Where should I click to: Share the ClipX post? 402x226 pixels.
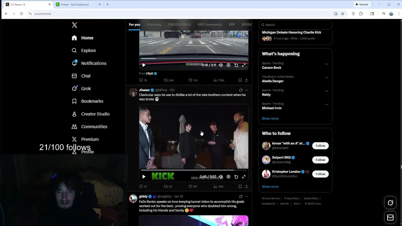[246, 80]
